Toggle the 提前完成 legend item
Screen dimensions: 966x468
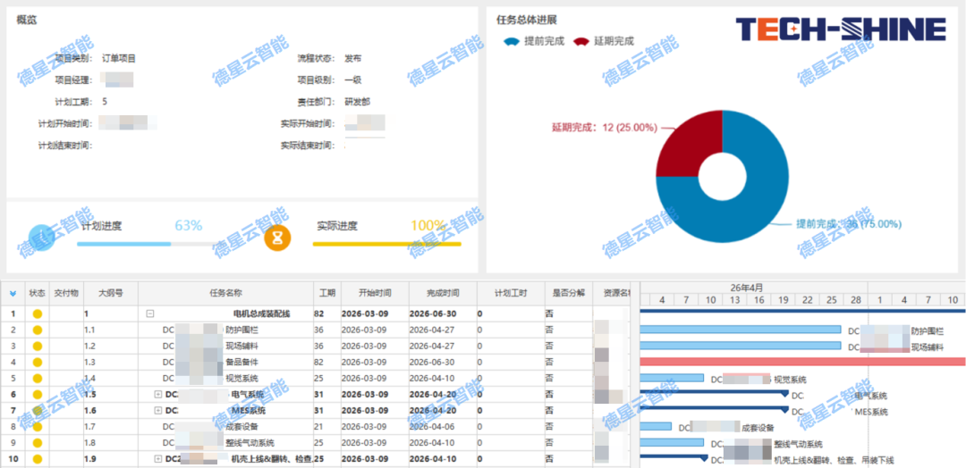[533, 42]
